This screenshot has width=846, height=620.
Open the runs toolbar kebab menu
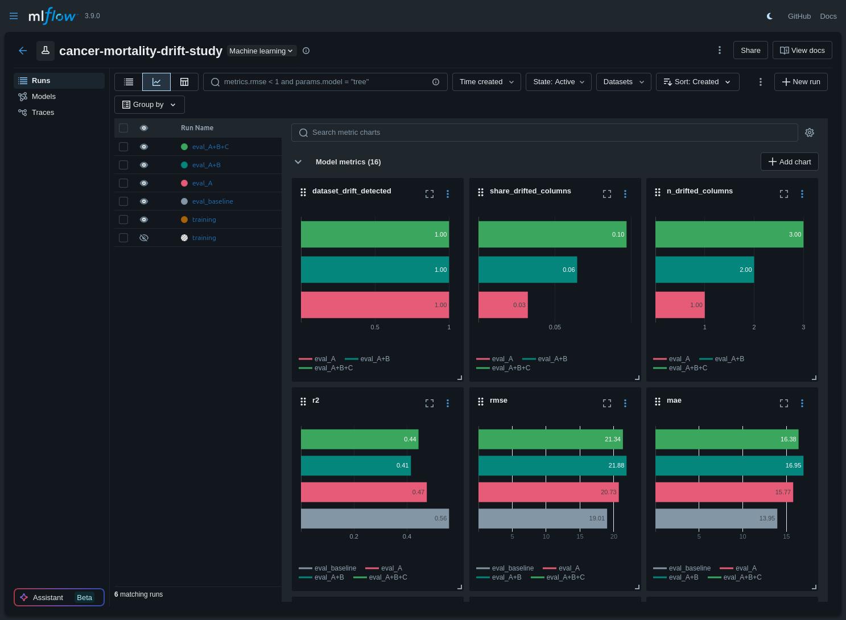pos(761,82)
